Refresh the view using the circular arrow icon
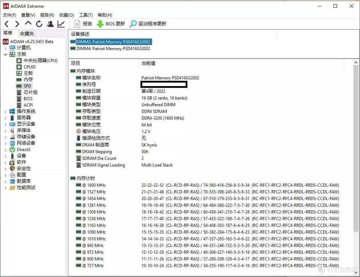 [39, 24]
